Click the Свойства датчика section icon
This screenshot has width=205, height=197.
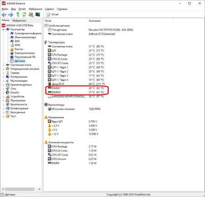[46, 25]
